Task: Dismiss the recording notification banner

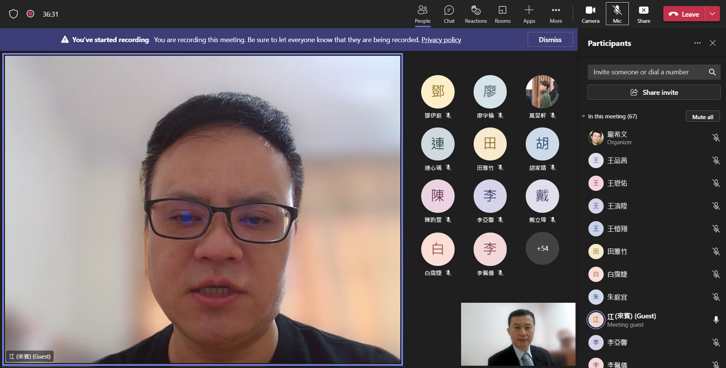Action: tap(550, 39)
